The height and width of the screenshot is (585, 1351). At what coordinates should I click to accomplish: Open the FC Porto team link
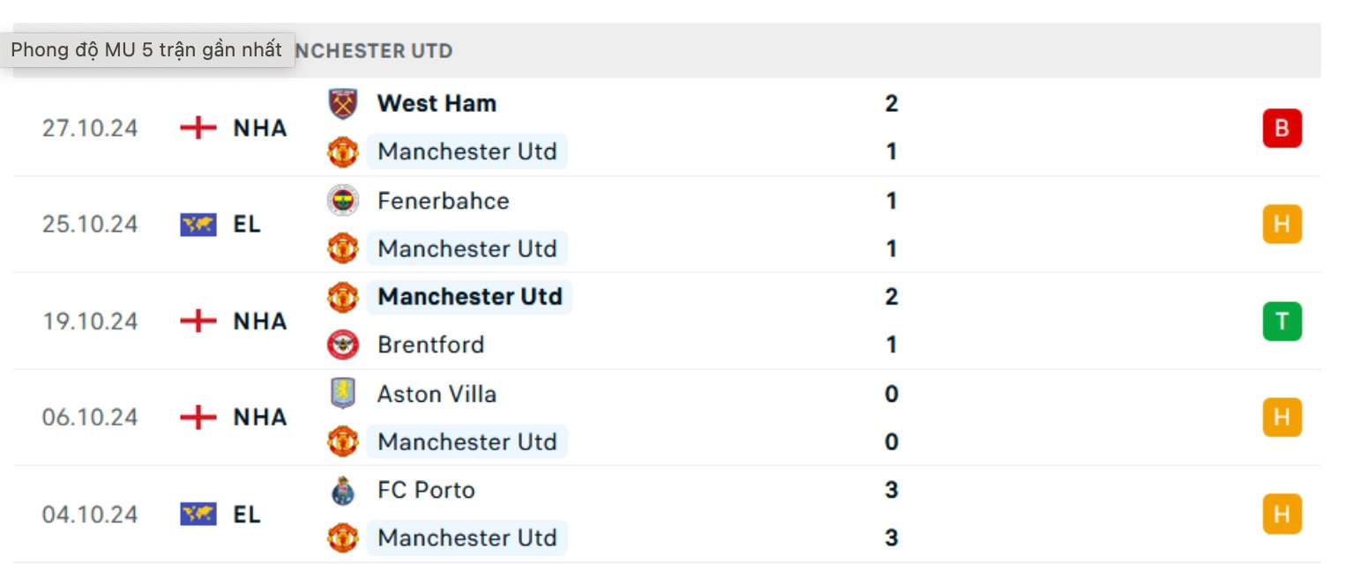pos(426,490)
